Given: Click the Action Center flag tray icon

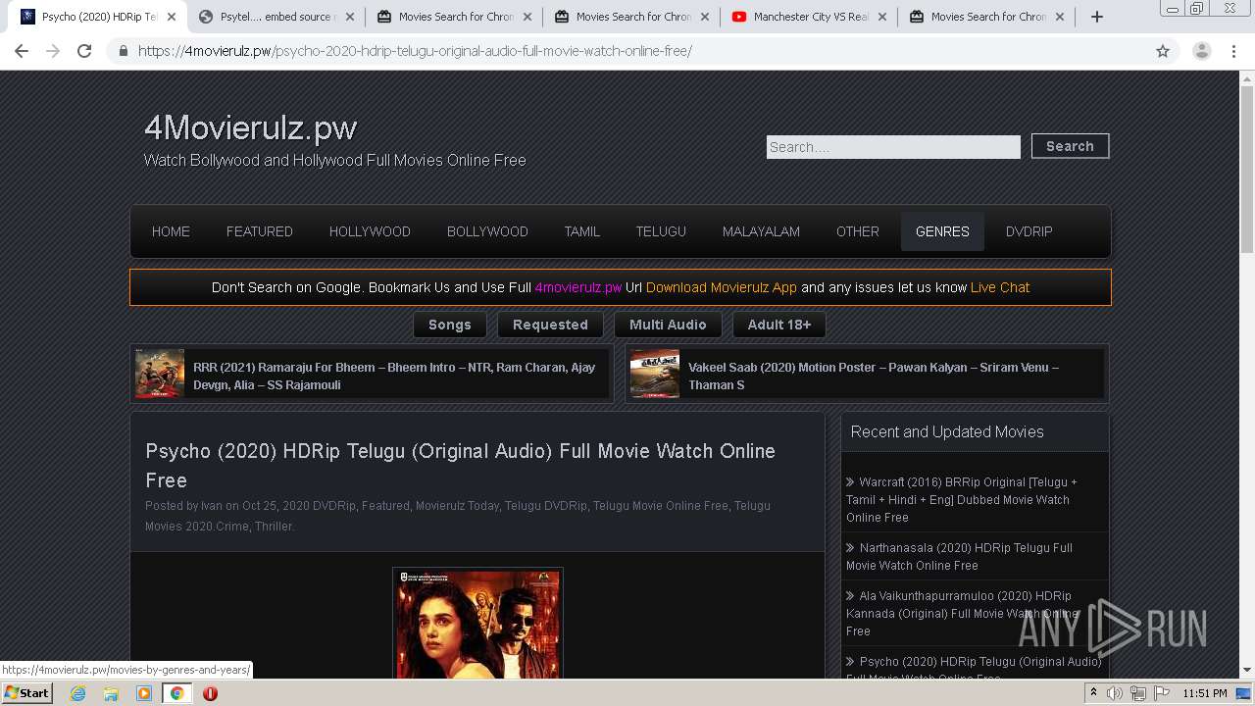Looking at the screenshot, I should point(1162,693).
